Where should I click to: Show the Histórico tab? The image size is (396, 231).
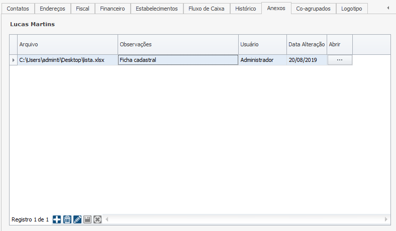pyautogui.click(x=246, y=9)
